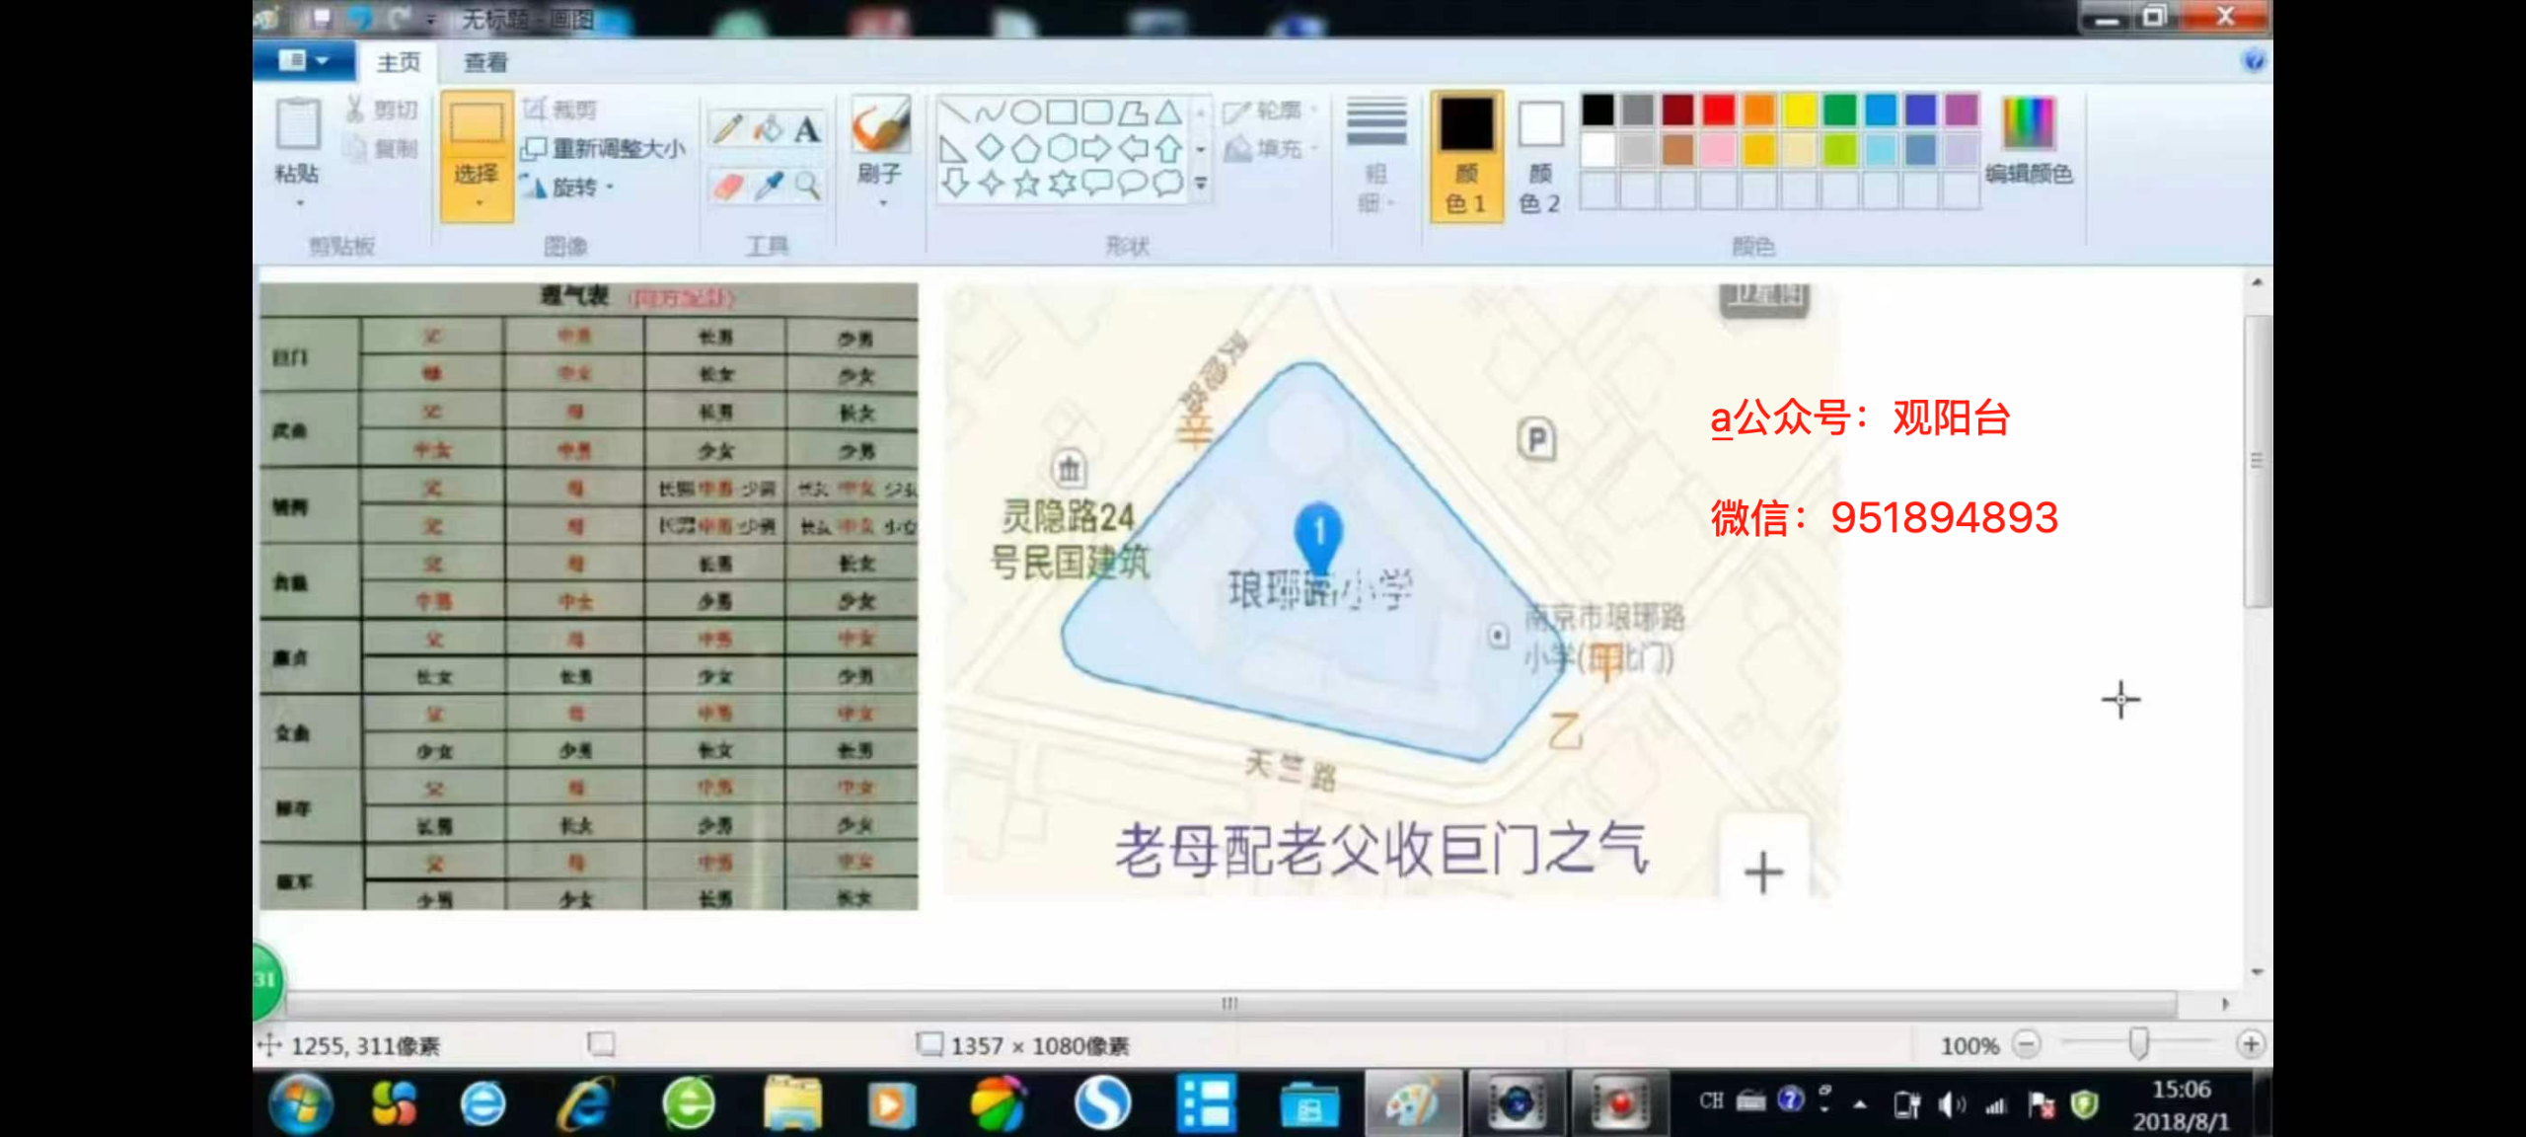
Task: Switch to the 查看 (View) tab
Action: pos(485,62)
